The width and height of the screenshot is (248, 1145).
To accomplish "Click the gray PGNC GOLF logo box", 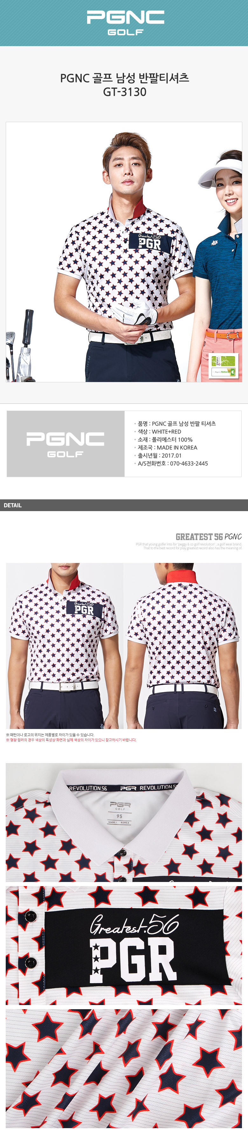I will pyautogui.click(x=66, y=444).
